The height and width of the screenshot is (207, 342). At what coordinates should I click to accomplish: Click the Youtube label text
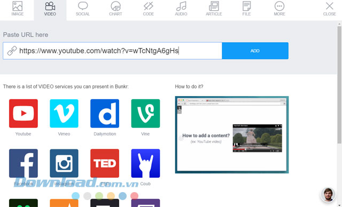pos(23,134)
